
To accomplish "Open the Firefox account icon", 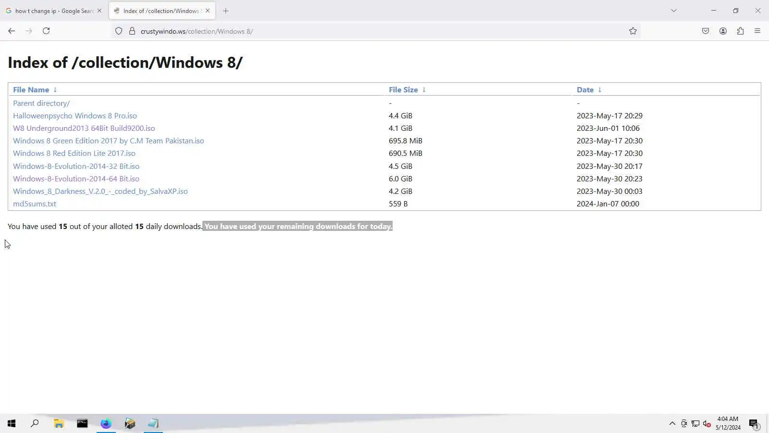I will (x=723, y=31).
